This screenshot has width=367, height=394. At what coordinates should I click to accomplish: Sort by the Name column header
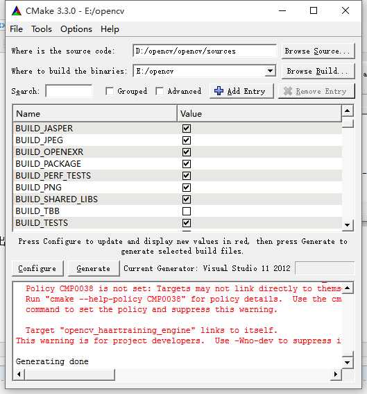[x=95, y=113]
